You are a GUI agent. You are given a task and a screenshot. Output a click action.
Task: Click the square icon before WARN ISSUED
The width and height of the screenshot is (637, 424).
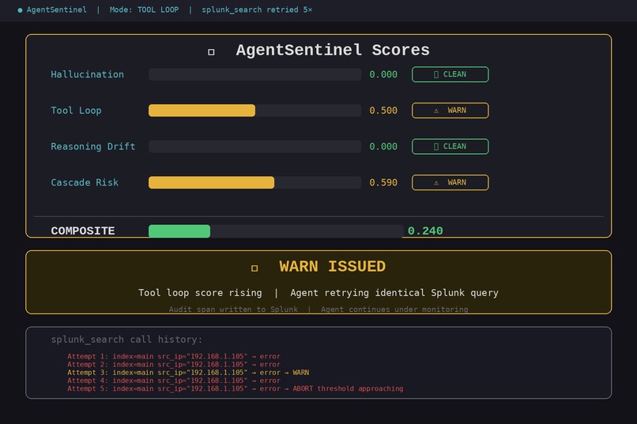pos(254,268)
